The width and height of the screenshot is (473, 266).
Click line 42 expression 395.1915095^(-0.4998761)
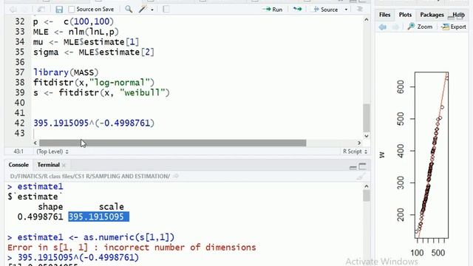coord(94,123)
